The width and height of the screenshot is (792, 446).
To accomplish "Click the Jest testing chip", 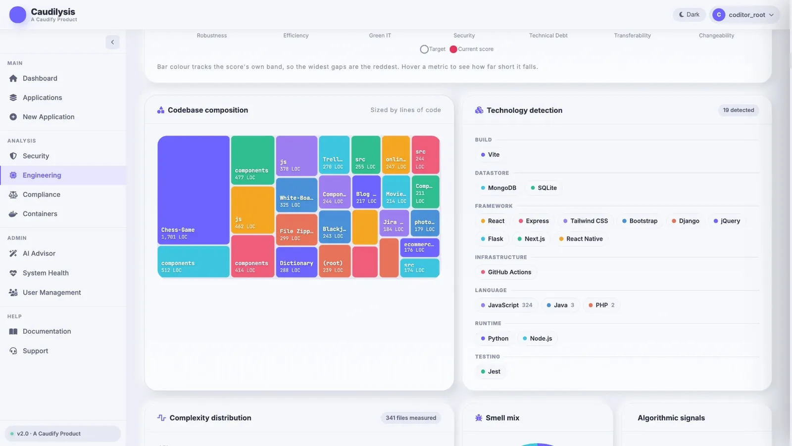I will pyautogui.click(x=491, y=371).
